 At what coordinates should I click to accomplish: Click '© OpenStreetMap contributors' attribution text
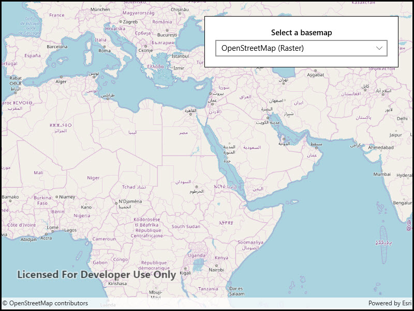tap(45, 303)
